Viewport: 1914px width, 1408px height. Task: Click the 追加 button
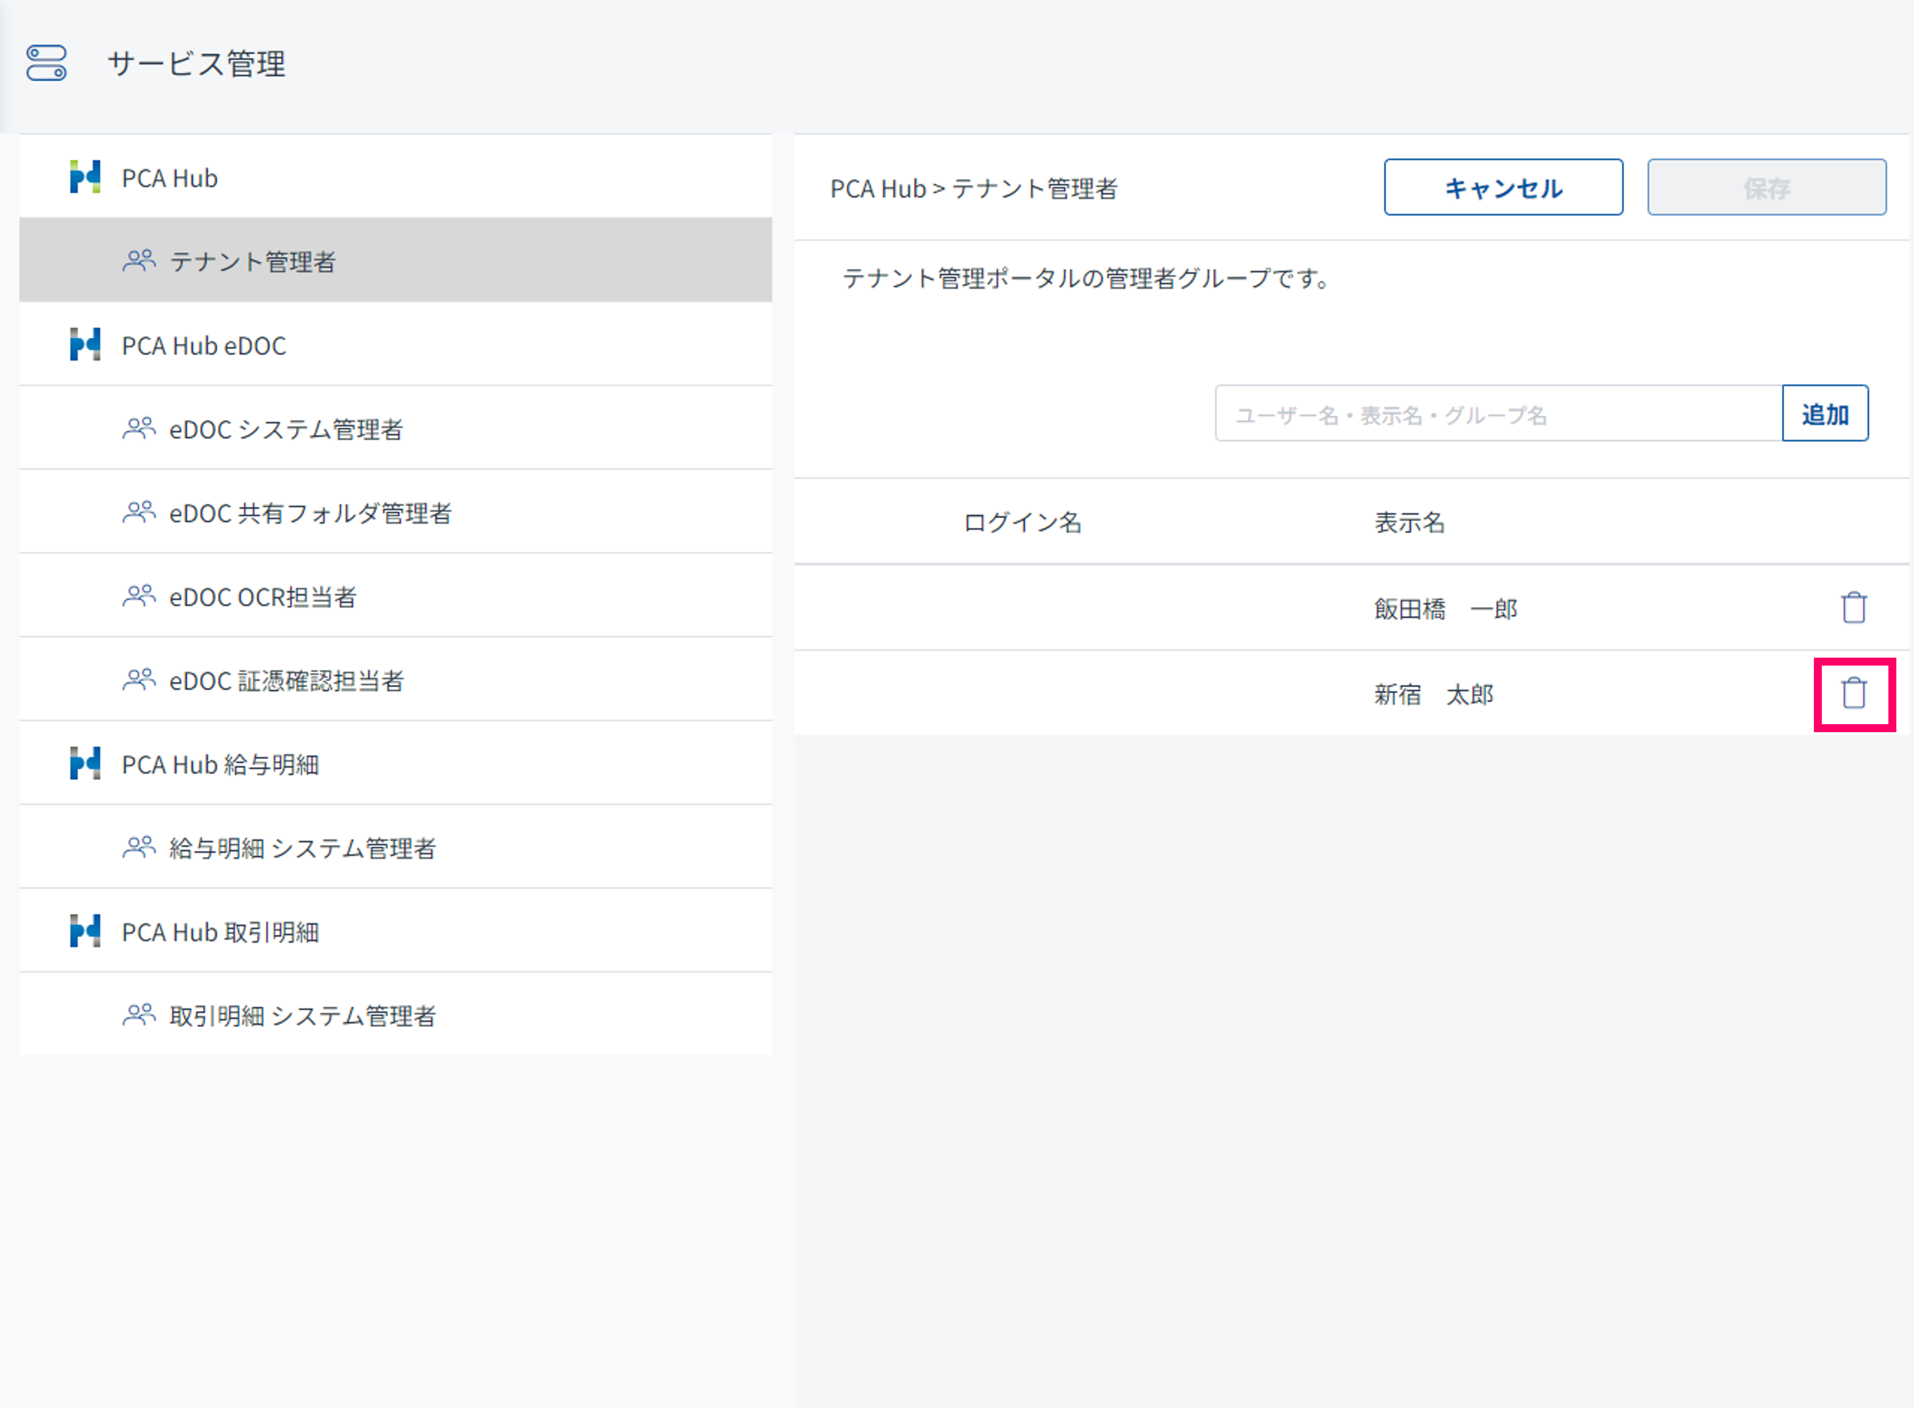[1825, 414]
